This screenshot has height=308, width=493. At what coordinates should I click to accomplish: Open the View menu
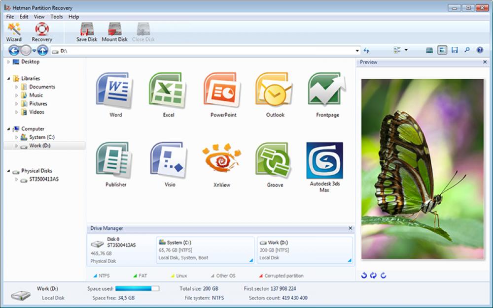coord(39,16)
